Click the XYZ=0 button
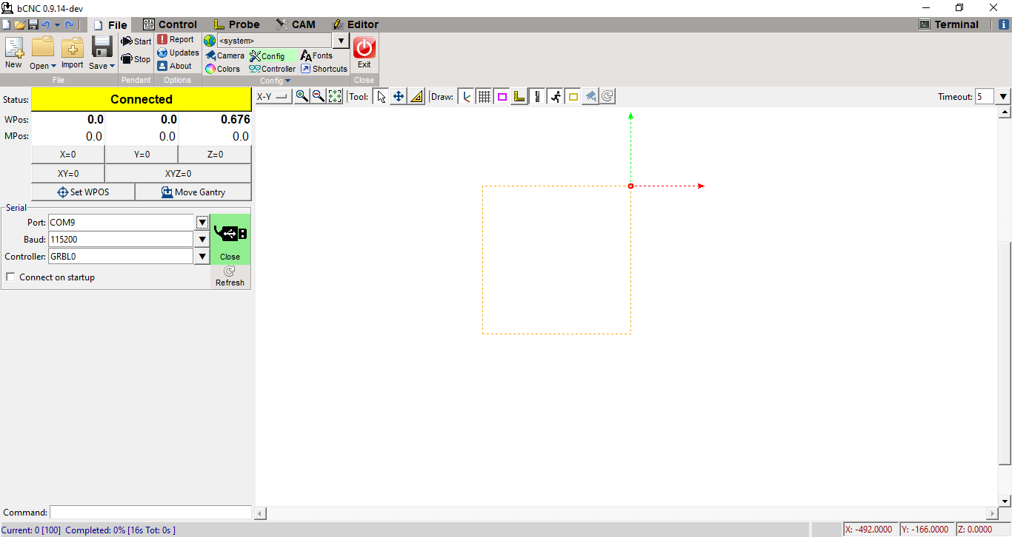1012x537 pixels. (178, 174)
